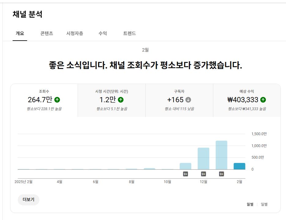This screenshot has width=286, height=220.
Task: Click the green up arrow next to ₩403,333
Action: coord(263,100)
